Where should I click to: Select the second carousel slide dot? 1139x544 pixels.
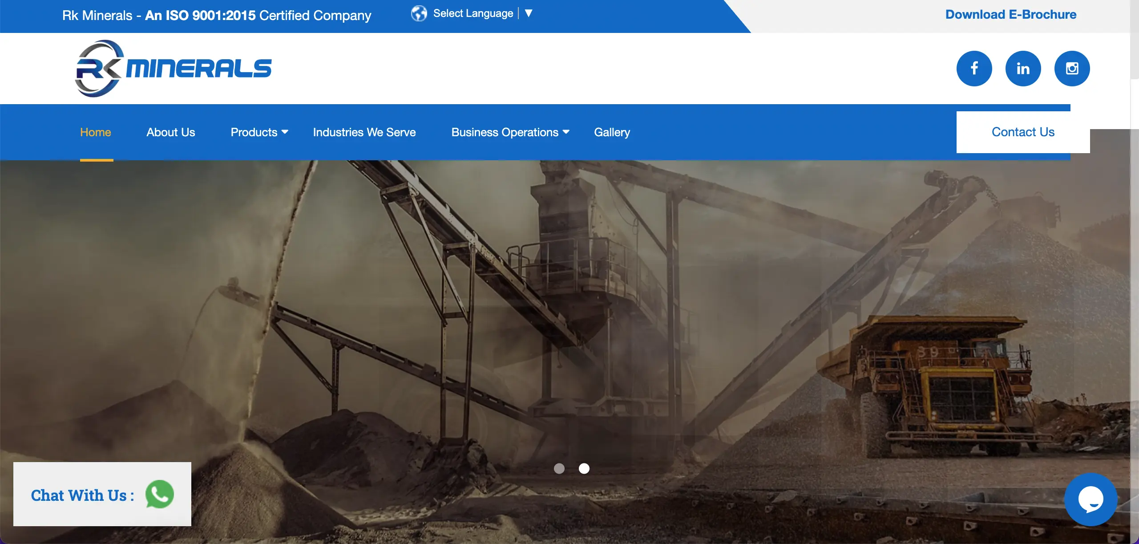(584, 468)
